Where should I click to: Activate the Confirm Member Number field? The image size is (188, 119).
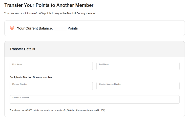coord(138,86)
